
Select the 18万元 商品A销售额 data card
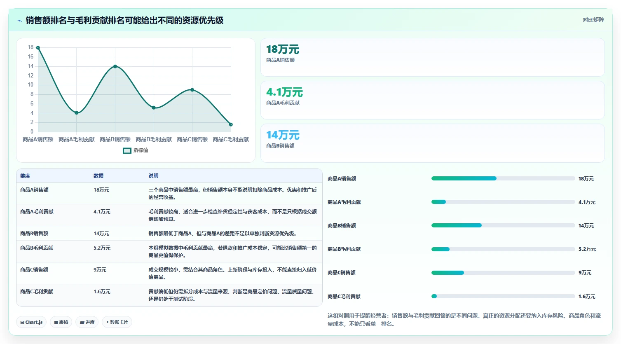click(x=432, y=57)
